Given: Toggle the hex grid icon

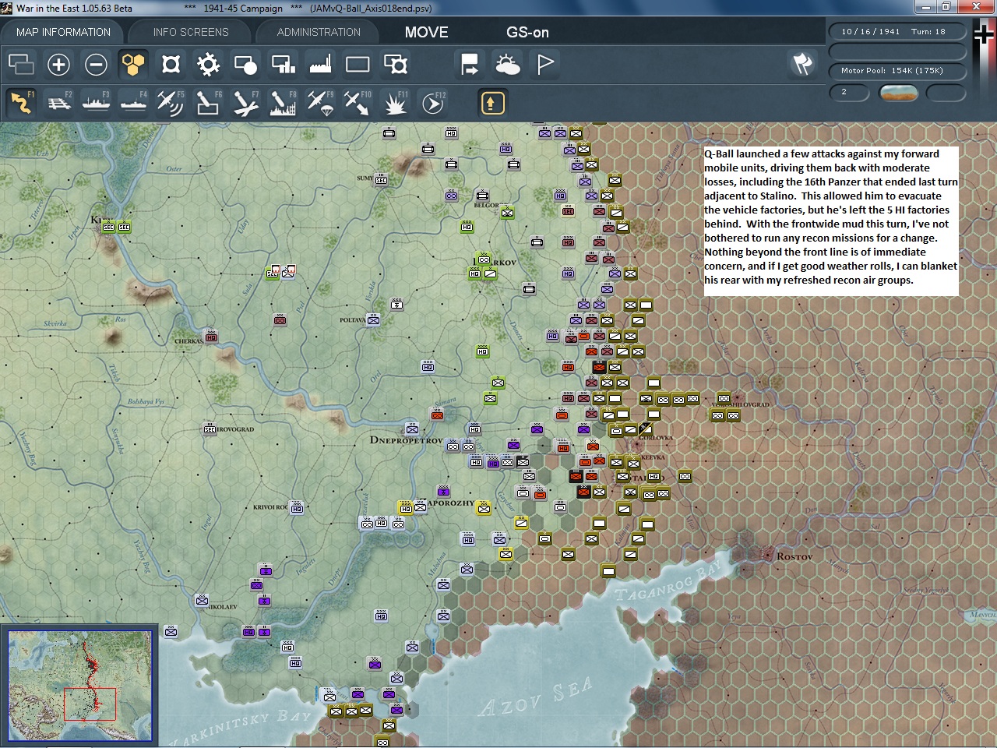Looking at the screenshot, I should pos(133,64).
